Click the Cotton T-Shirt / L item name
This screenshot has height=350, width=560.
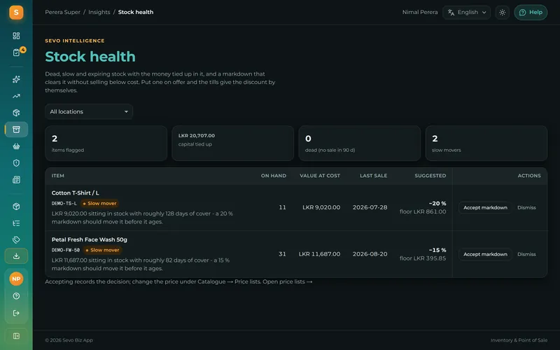tap(76, 193)
